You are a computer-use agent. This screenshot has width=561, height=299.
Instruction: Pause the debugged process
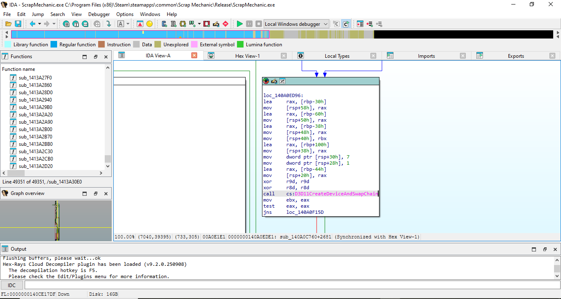[x=249, y=24]
